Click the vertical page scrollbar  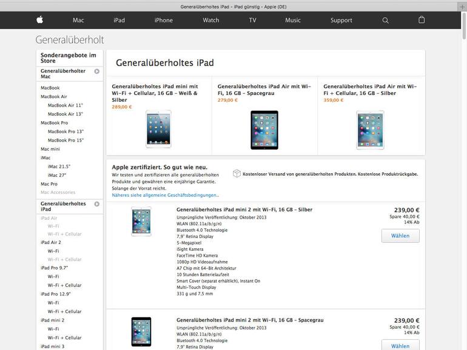click(x=464, y=26)
